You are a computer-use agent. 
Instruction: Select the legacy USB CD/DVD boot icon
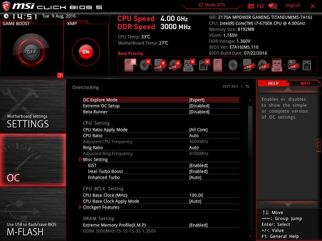click(x=263, y=65)
